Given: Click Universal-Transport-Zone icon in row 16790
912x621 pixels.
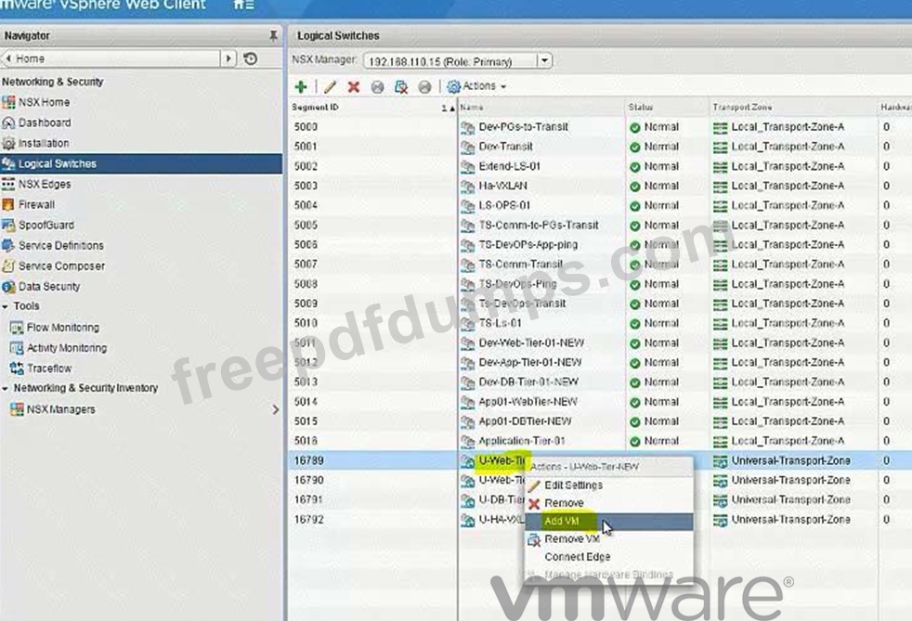Looking at the screenshot, I should pyautogui.click(x=720, y=481).
